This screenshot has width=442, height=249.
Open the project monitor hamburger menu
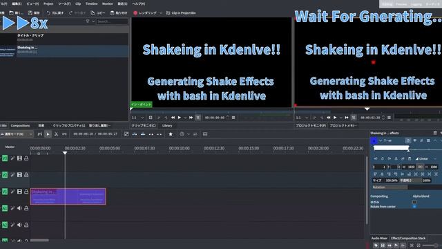click(389, 118)
